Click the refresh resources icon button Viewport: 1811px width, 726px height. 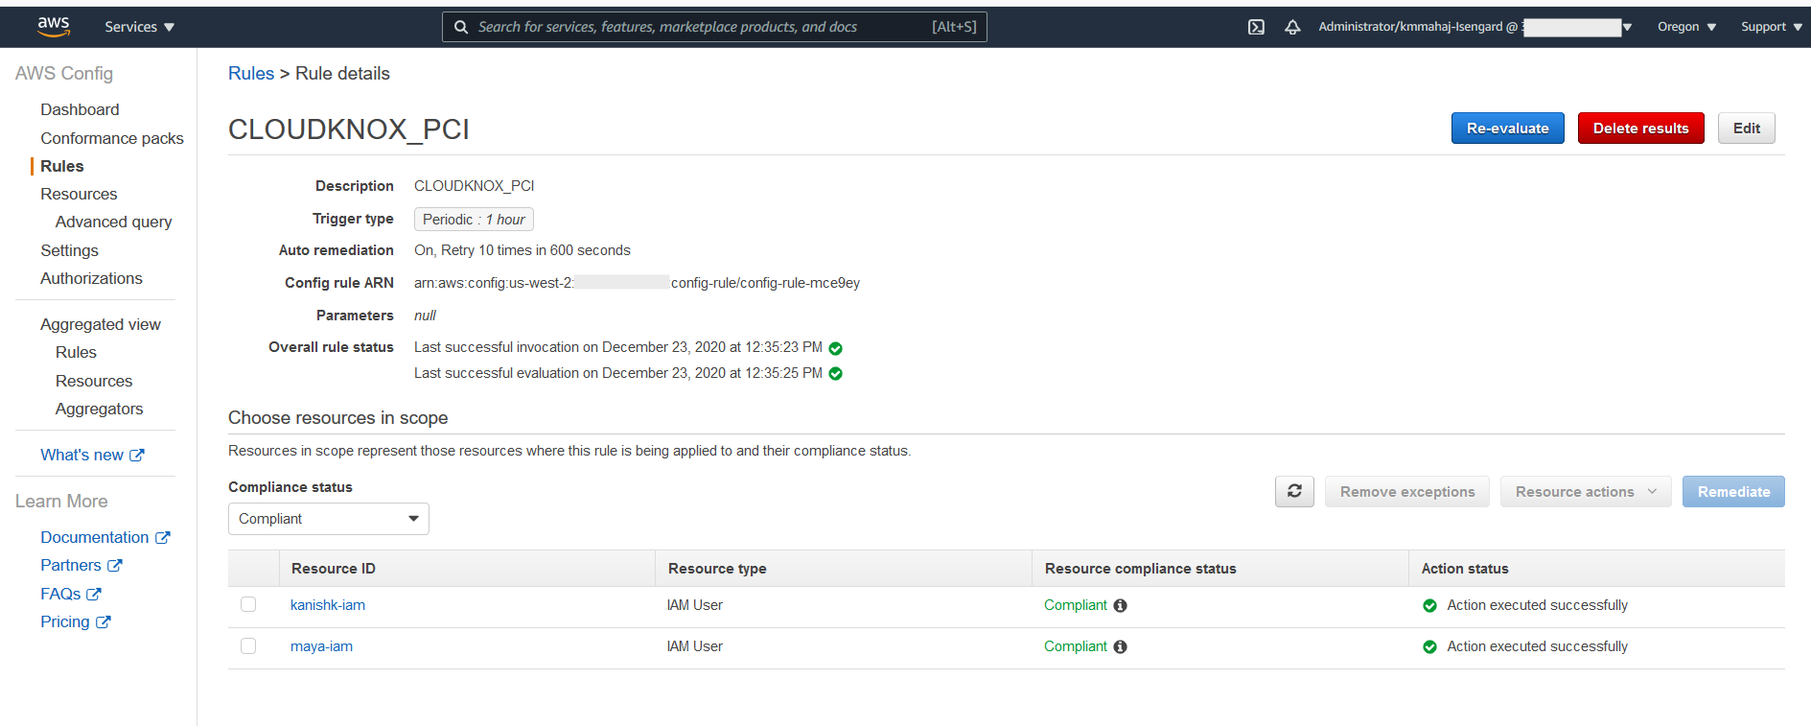pyautogui.click(x=1294, y=491)
